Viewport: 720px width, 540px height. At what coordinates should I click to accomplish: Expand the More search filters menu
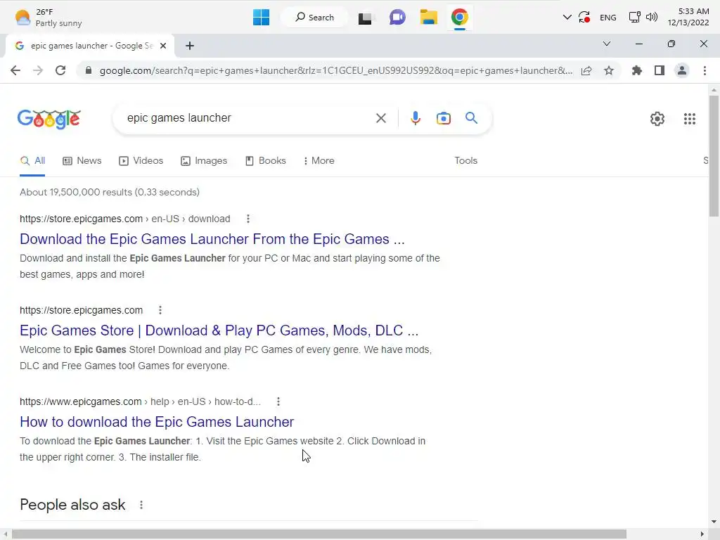pos(319,161)
